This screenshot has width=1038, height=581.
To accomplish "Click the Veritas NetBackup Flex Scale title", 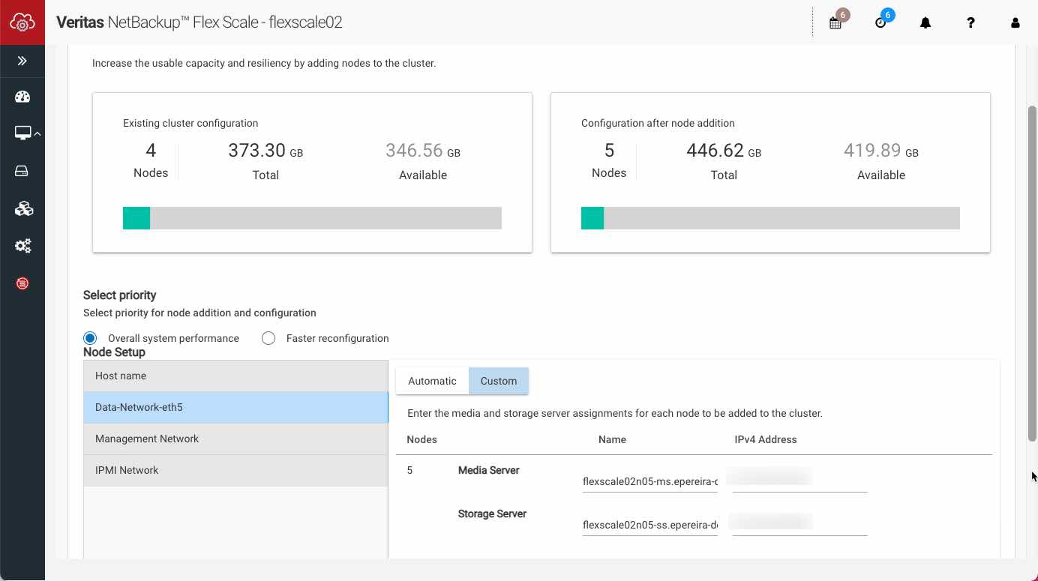I will point(199,22).
